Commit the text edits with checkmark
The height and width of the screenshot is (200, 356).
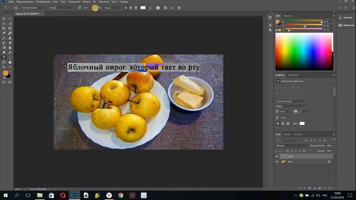(172, 8)
